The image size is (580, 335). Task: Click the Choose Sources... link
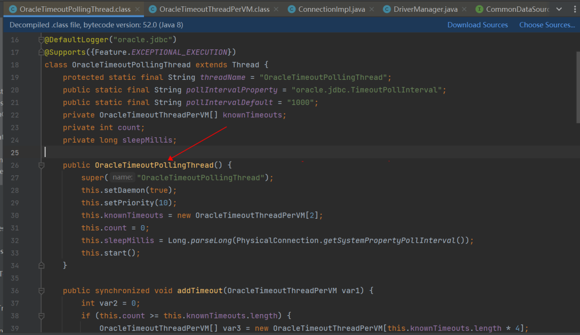pyautogui.click(x=547, y=25)
